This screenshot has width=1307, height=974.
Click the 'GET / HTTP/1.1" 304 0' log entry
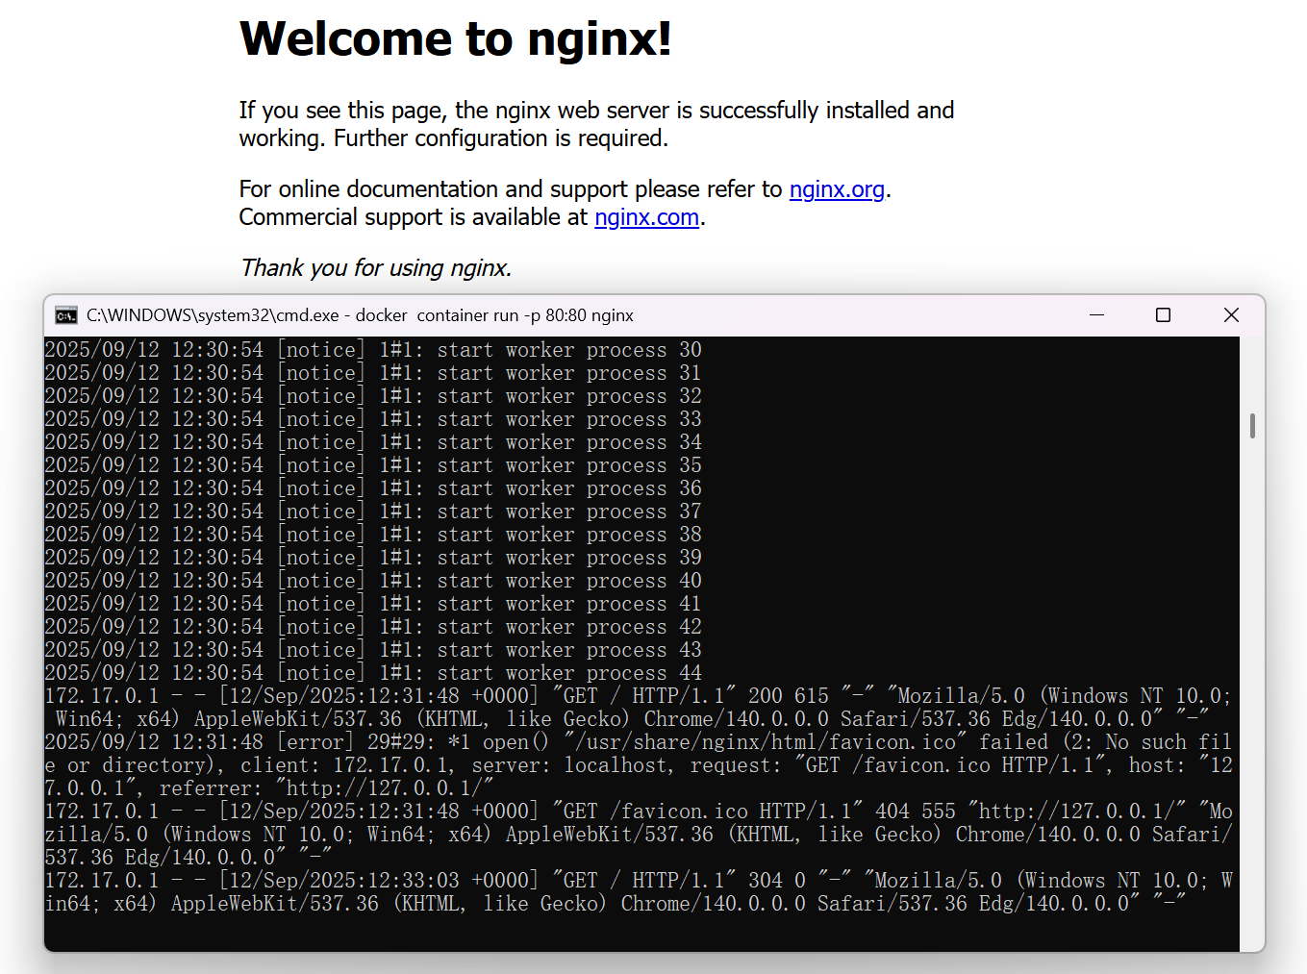click(x=639, y=891)
